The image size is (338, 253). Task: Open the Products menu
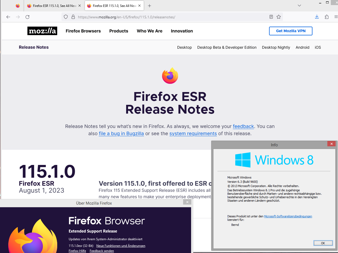pos(119,31)
